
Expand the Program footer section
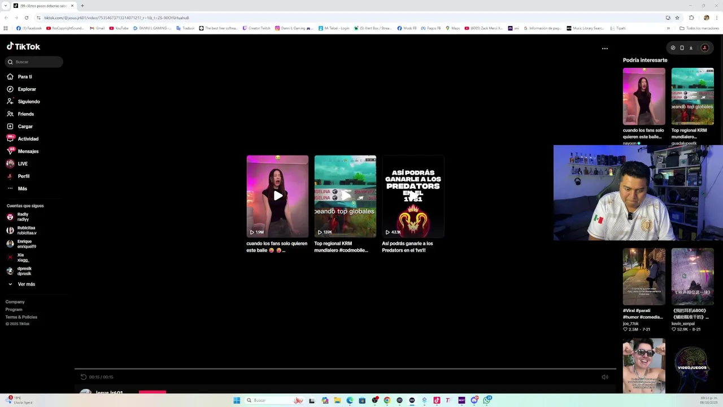[x=14, y=310]
